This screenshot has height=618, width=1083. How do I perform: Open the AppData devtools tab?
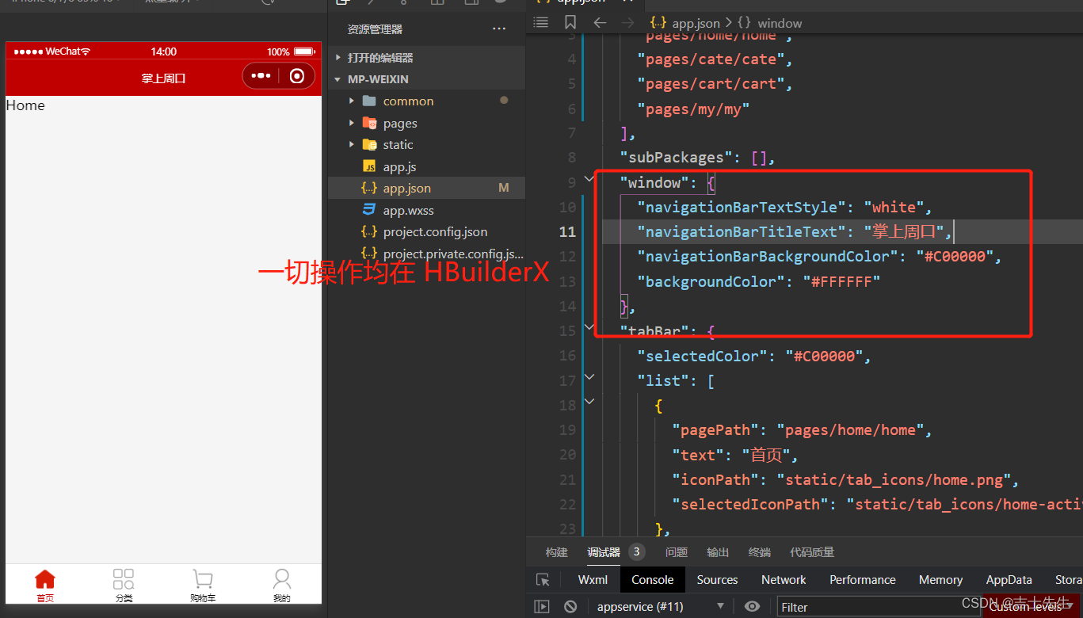click(1009, 580)
